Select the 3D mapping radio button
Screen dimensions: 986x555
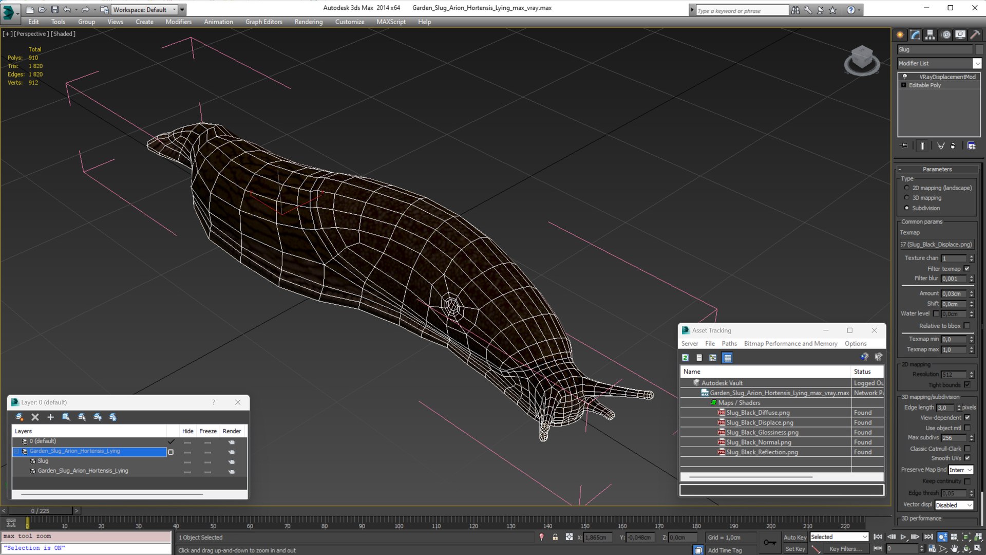(x=907, y=198)
